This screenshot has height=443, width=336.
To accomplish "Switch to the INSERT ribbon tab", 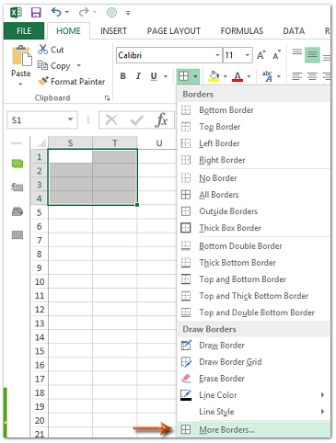I will point(113,31).
